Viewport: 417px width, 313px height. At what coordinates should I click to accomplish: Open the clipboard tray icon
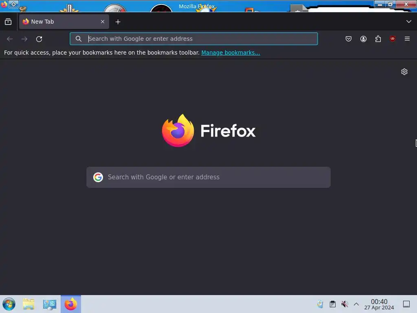click(332, 304)
